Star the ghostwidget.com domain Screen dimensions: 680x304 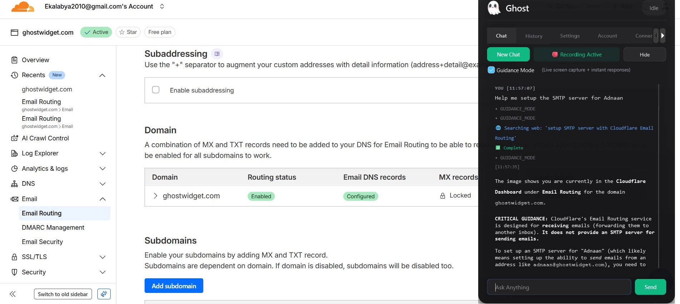click(128, 32)
